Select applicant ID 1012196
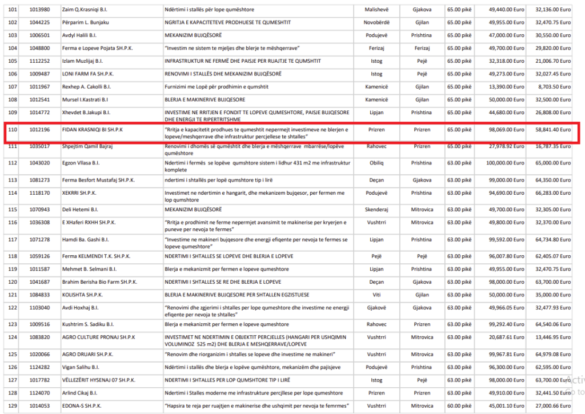585x414 pixels. (41, 130)
